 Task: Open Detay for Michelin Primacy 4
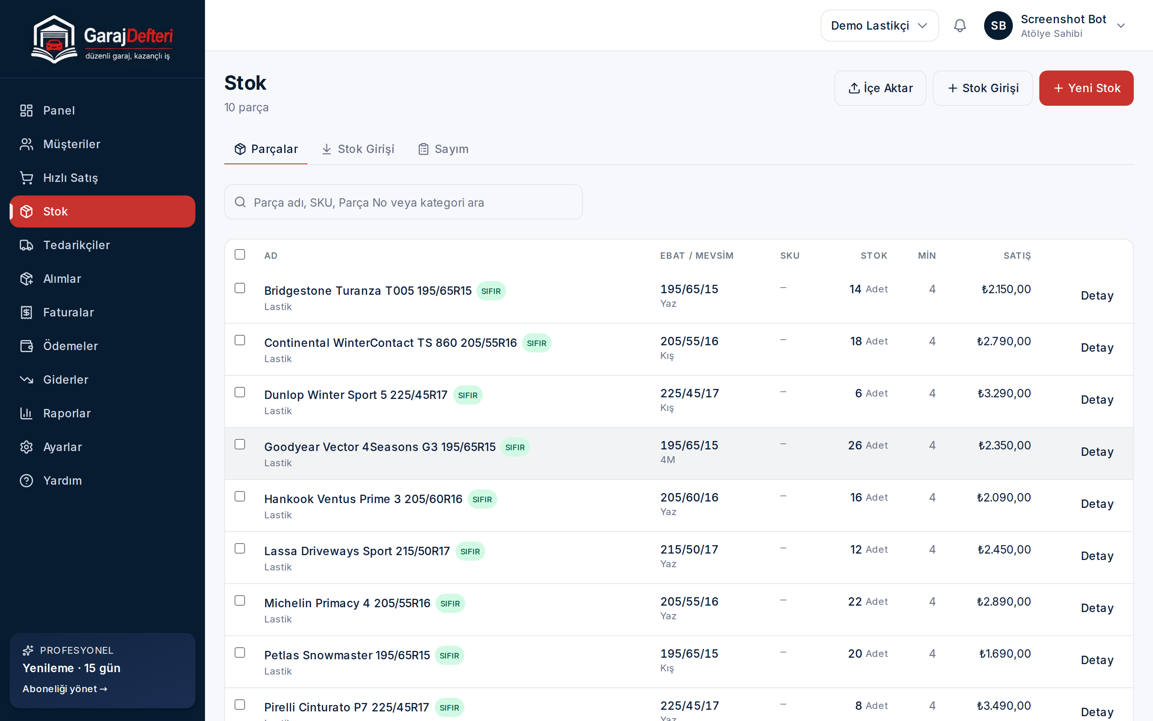click(1097, 608)
